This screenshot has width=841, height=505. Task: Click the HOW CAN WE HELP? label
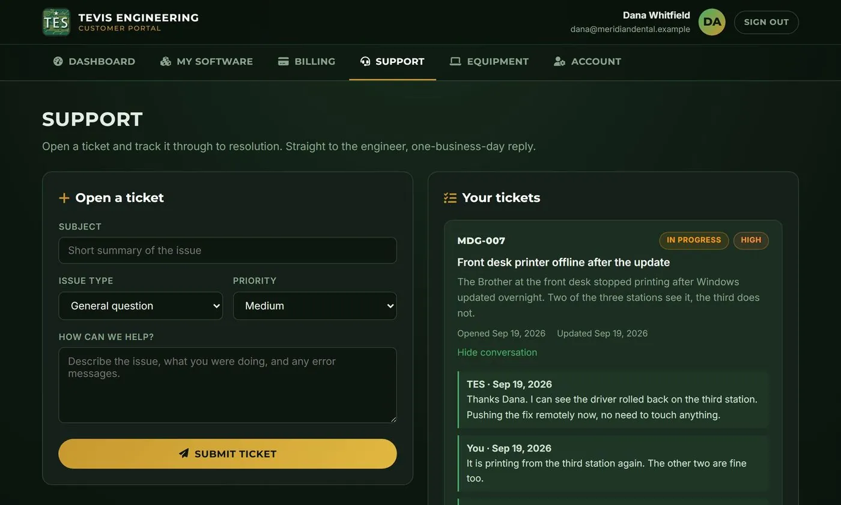point(106,337)
